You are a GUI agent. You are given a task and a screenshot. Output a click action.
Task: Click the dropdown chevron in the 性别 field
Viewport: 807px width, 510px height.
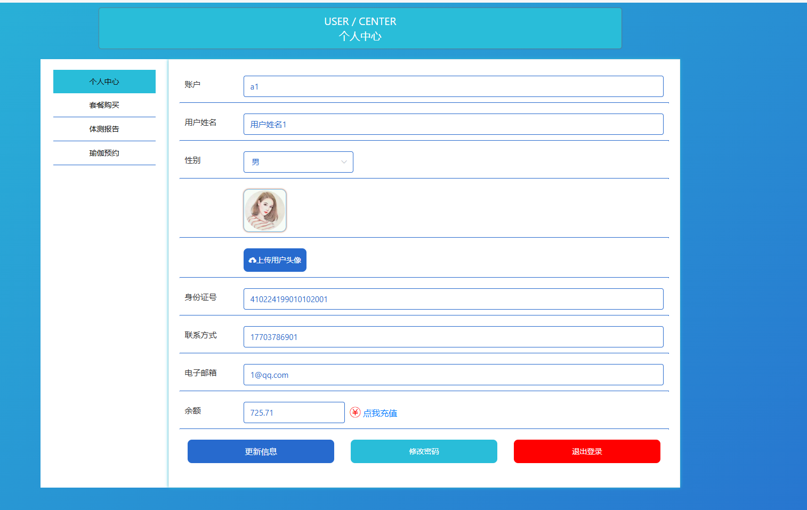pos(344,162)
